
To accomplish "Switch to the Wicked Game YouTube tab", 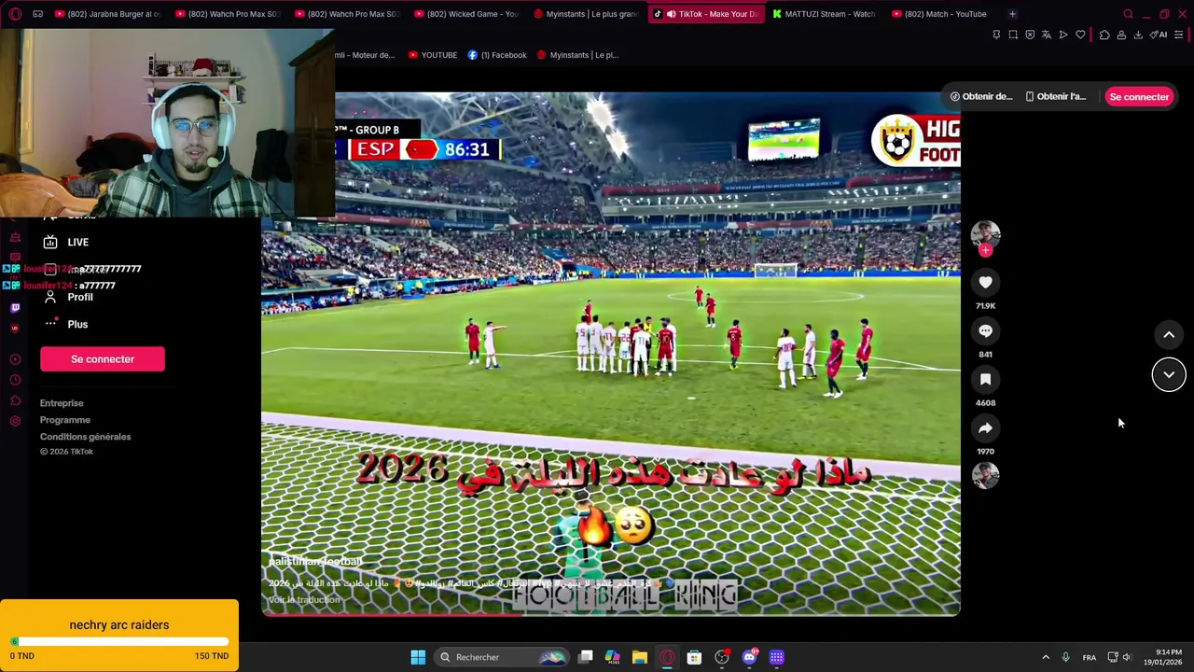I will [x=466, y=14].
